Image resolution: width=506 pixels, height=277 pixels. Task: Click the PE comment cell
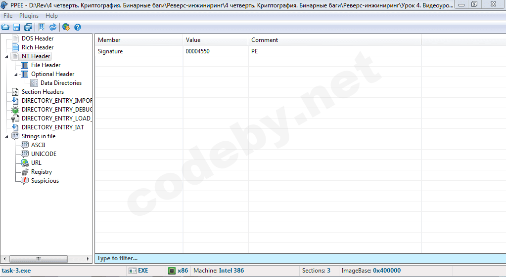335,51
